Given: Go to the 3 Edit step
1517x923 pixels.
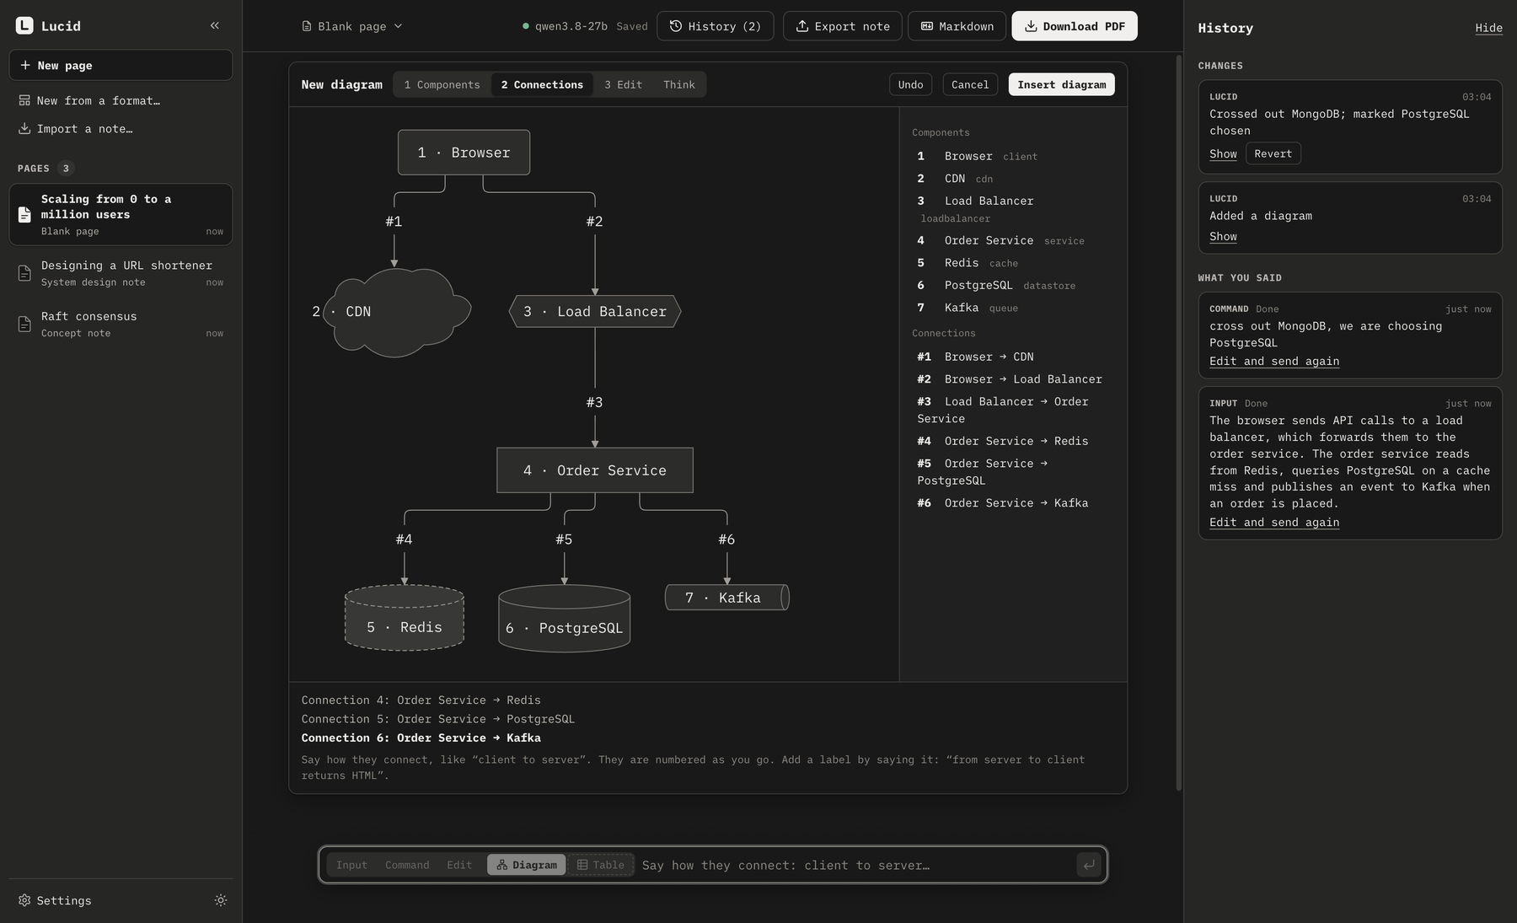Looking at the screenshot, I should [x=623, y=84].
